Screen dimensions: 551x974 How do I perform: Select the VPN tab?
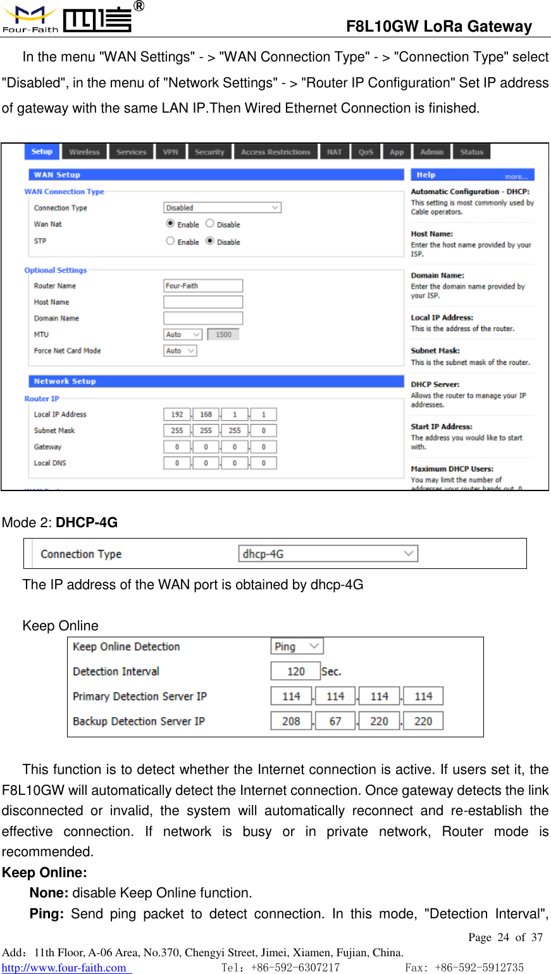(x=170, y=151)
